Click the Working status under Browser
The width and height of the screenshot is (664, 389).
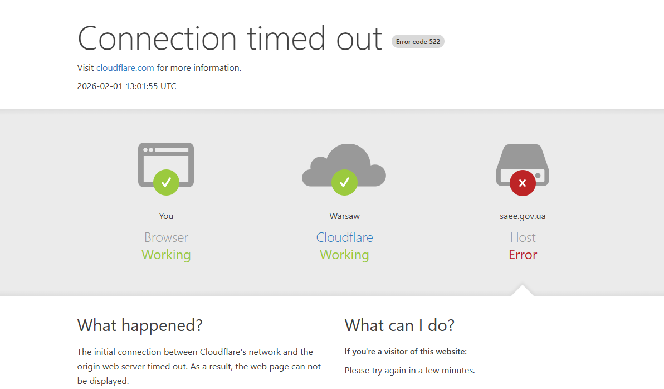pyautogui.click(x=166, y=255)
